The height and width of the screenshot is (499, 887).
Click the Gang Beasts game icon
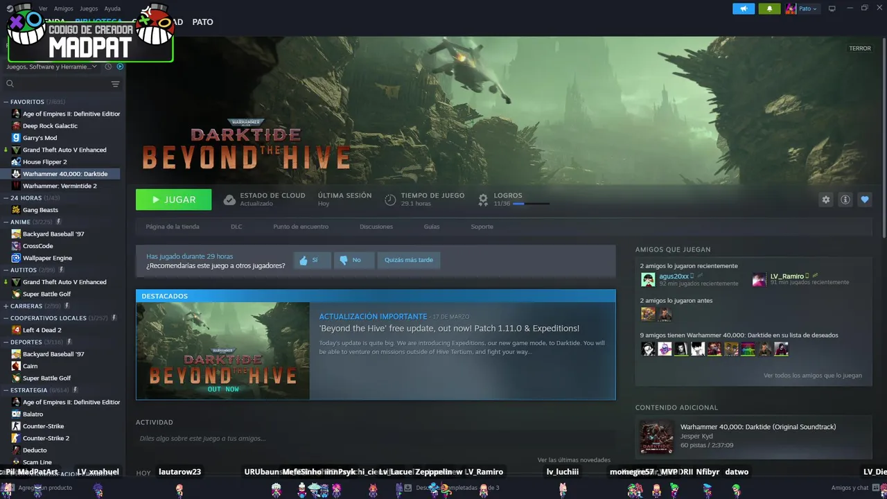pos(16,210)
